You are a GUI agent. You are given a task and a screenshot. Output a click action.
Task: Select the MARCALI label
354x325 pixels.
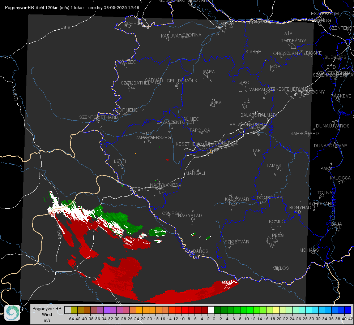[195, 173]
